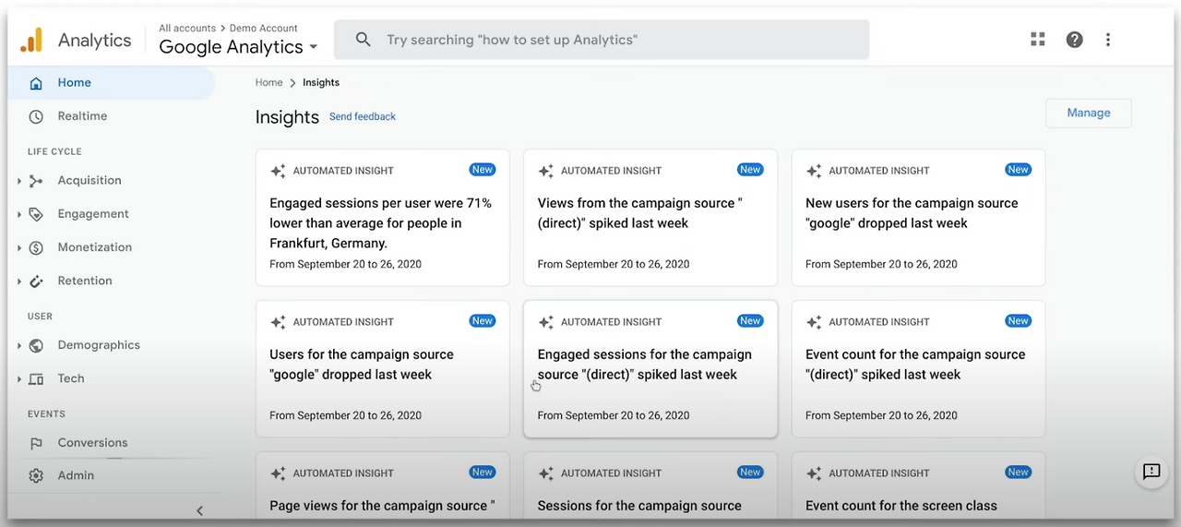Click the Google Analytics logo
1181x527 pixels.
click(x=31, y=40)
